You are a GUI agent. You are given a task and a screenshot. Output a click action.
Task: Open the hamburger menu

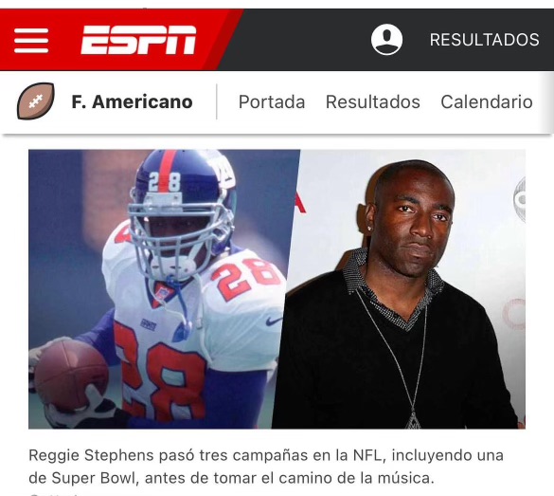pyautogui.click(x=31, y=41)
